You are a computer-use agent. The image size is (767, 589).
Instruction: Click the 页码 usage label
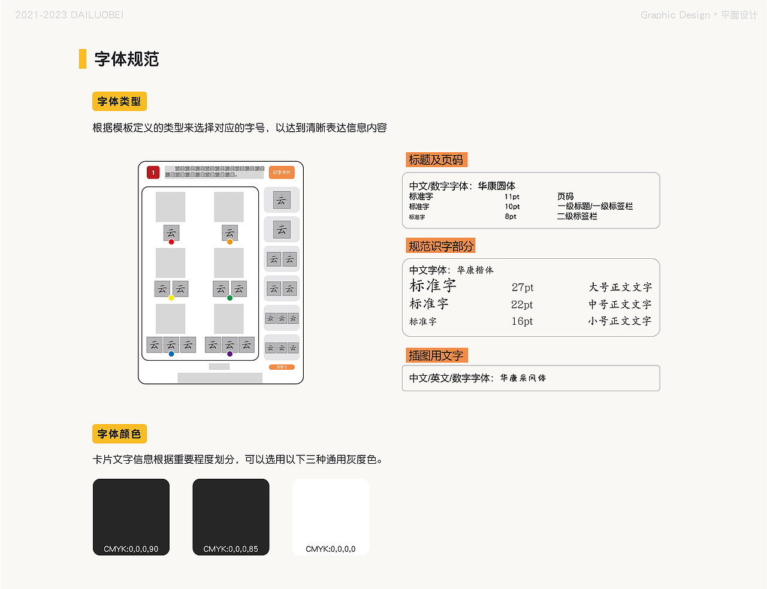[566, 197]
